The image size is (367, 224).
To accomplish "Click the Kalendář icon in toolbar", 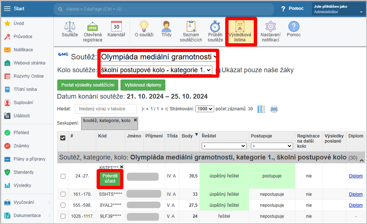I will 116,27.
